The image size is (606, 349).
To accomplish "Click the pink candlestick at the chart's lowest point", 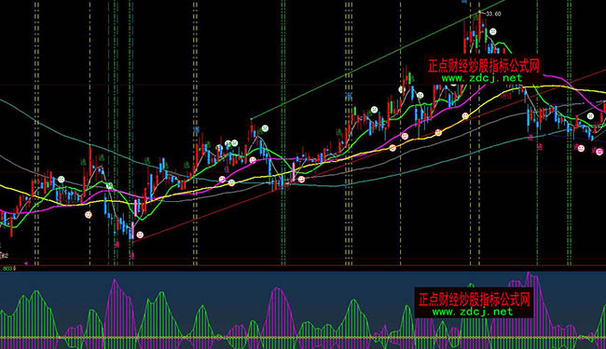I will point(132,231).
